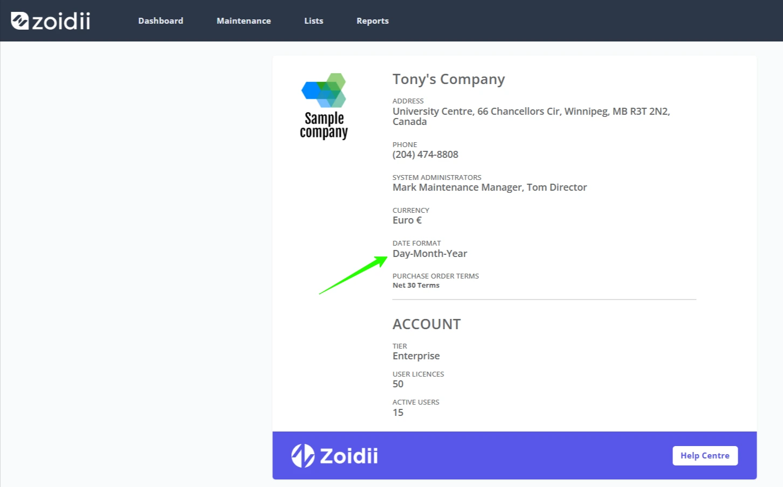Click the Help Centre button
The image size is (783, 487).
[705, 456]
